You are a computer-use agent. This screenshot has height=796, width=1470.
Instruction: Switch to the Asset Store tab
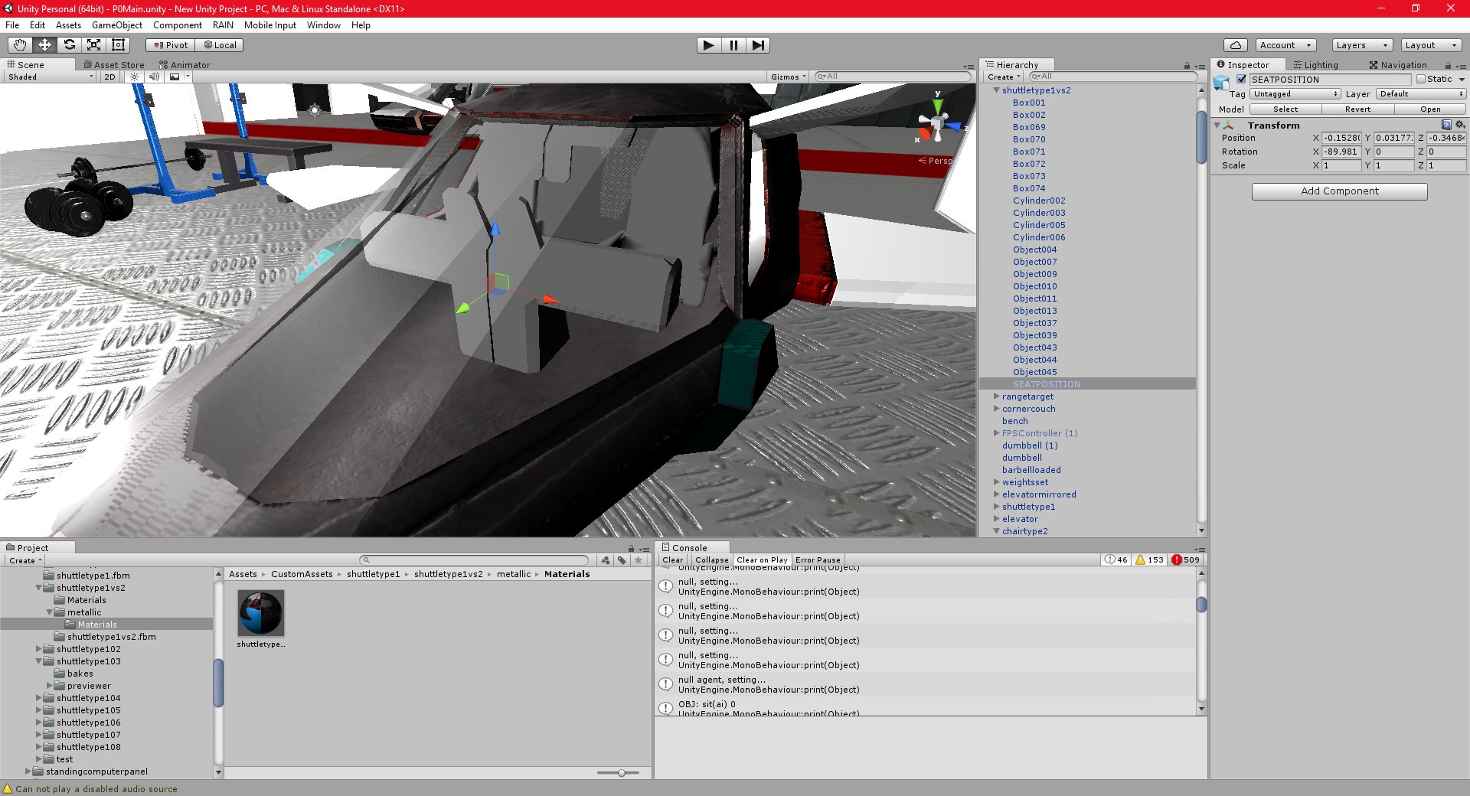point(113,65)
